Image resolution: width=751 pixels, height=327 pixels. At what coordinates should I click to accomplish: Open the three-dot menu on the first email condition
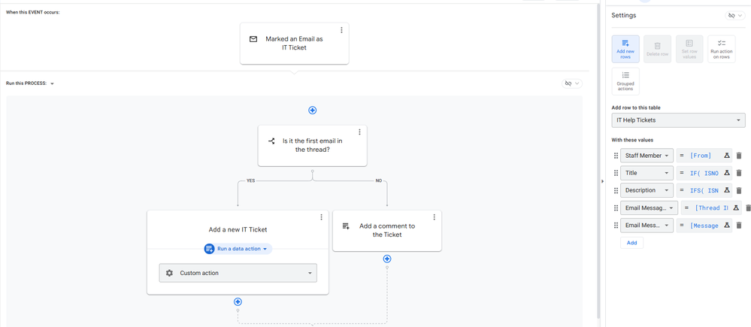tap(359, 132)
